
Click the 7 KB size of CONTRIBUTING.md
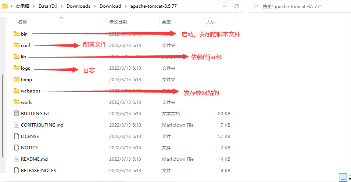225,125
